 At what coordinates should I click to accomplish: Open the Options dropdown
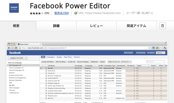[x=161, y=53]
